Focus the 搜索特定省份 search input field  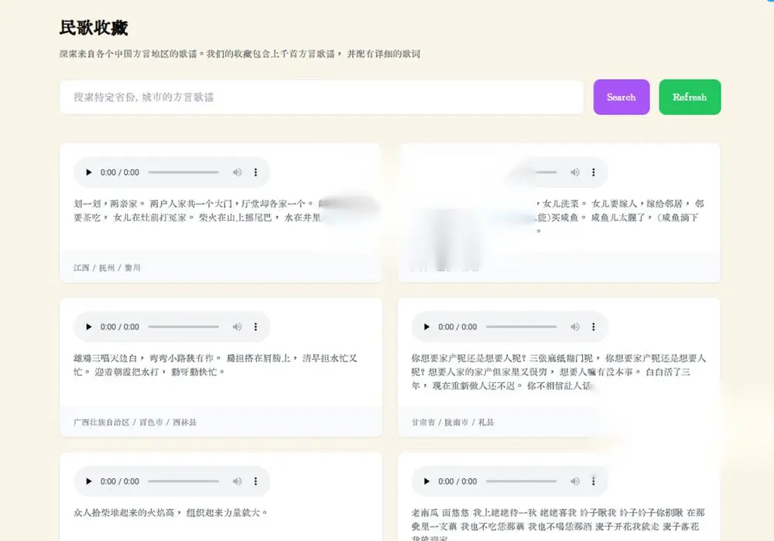(321, 98)
